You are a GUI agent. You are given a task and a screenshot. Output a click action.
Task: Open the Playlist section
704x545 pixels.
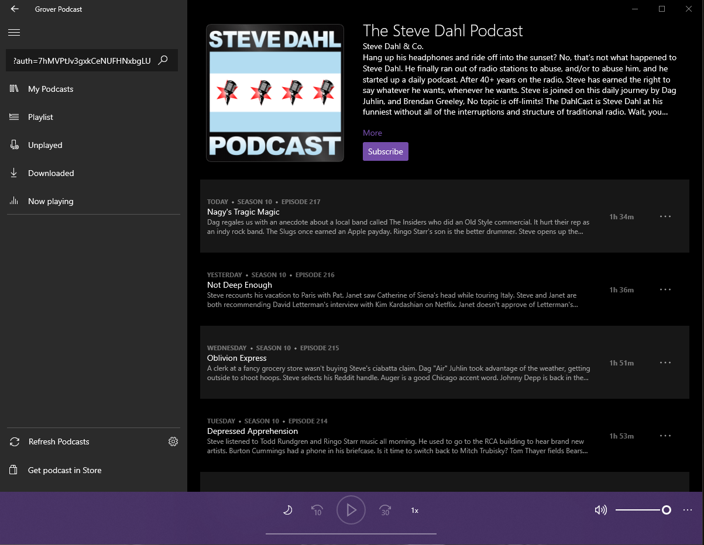click(x=94, y=117)
